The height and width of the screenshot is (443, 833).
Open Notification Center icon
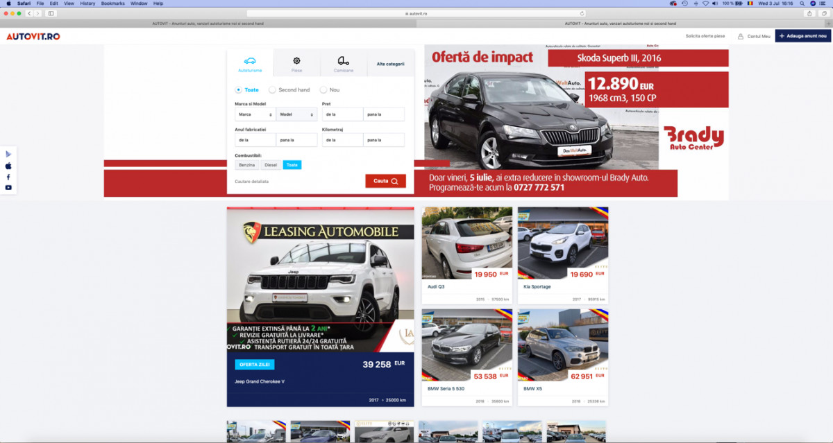pyautogui.click(x=823, y=3)
